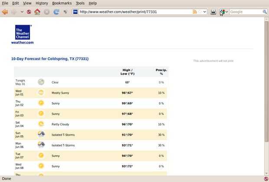Open the Bookmarks menu
Viewport: 269px width, 182px height.
[62, 3]
